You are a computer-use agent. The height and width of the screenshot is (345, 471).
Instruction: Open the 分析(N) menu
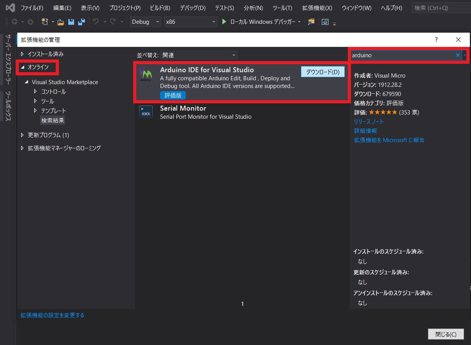(253, 8)
